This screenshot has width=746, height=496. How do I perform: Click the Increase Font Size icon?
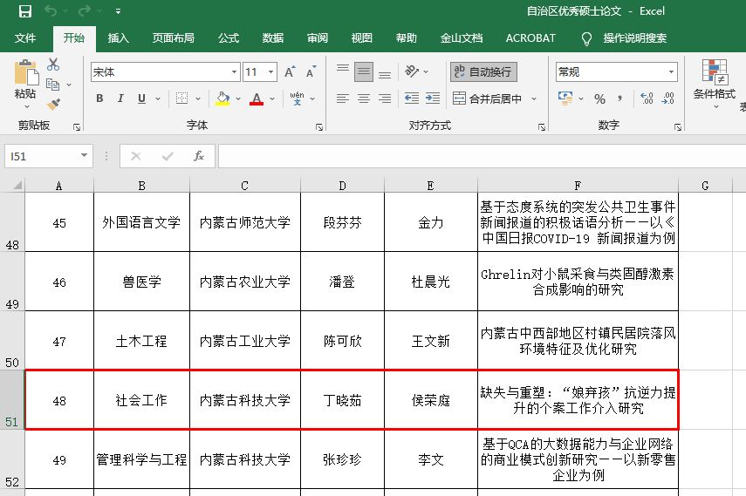click(x=290, y=72)
